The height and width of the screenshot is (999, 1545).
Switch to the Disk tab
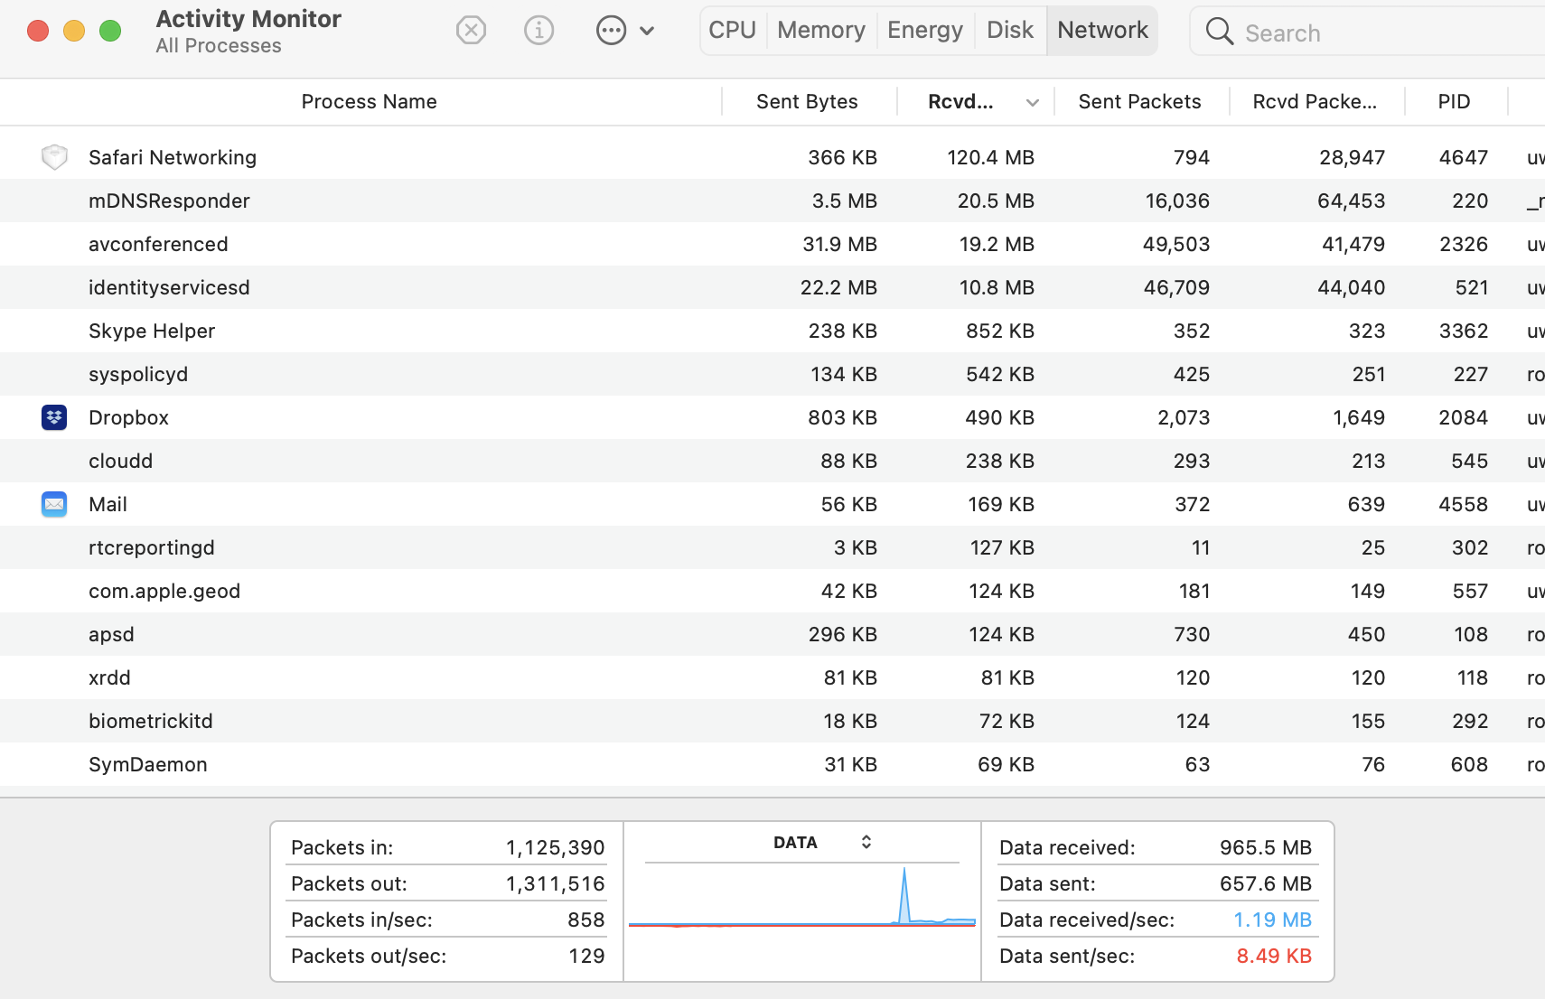pyautogui.click(x=1009, y=31)
